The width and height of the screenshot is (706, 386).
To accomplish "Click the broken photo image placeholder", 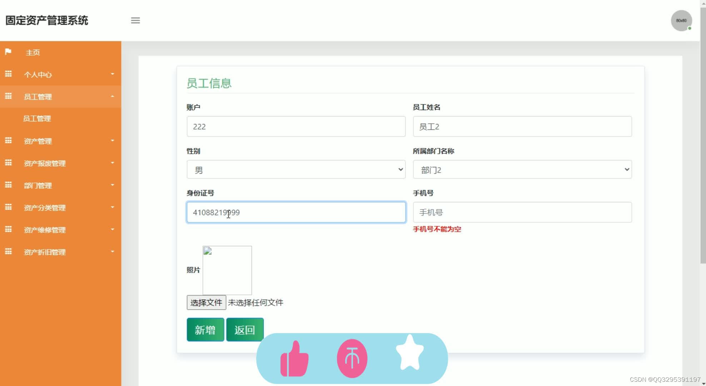I will [227, 270].
